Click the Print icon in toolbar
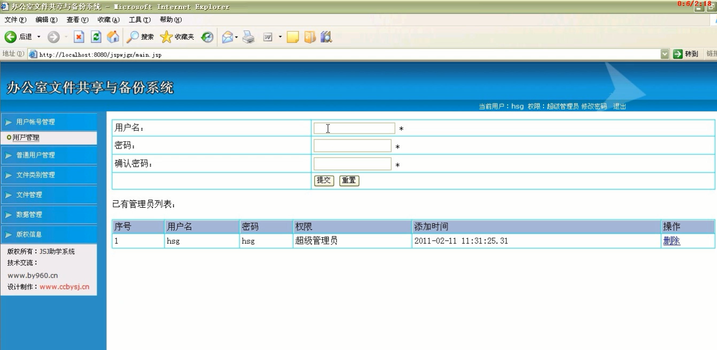The width and height of the screenshot is (717, 350). (248, 37)
